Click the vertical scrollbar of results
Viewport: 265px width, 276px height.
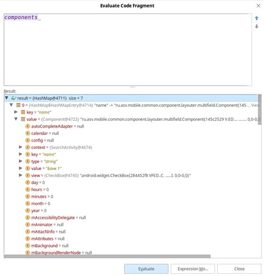pyautogui.click(x=259, y=110)
